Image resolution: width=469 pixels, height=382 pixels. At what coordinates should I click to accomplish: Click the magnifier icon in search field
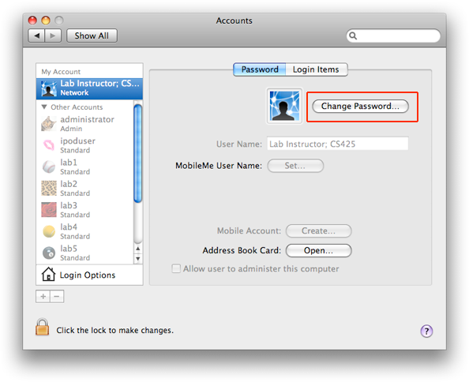coord(353,36)
